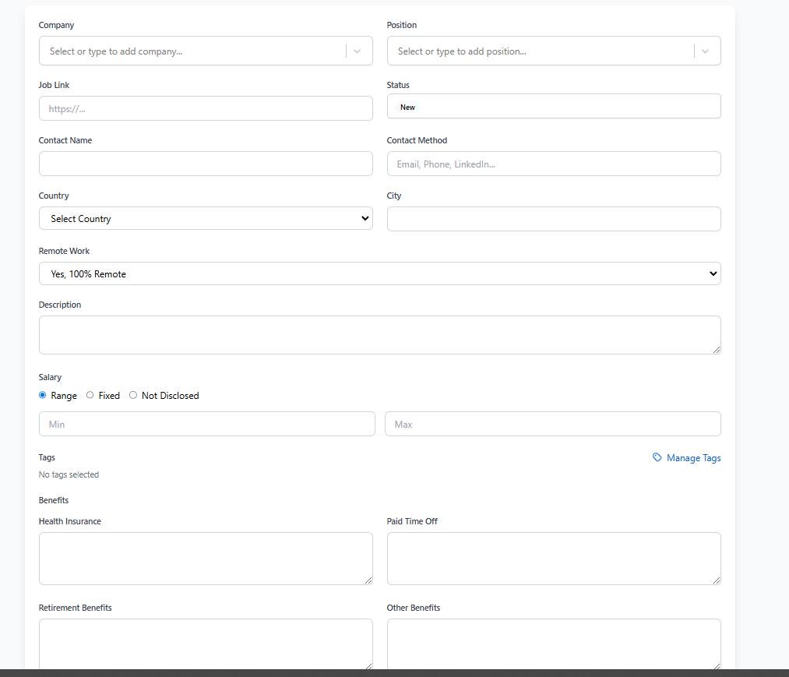The width and height of the screenshot is (789, 677).
Task: Click the Paid Time Off text area
Action: (x=553, y=559)
